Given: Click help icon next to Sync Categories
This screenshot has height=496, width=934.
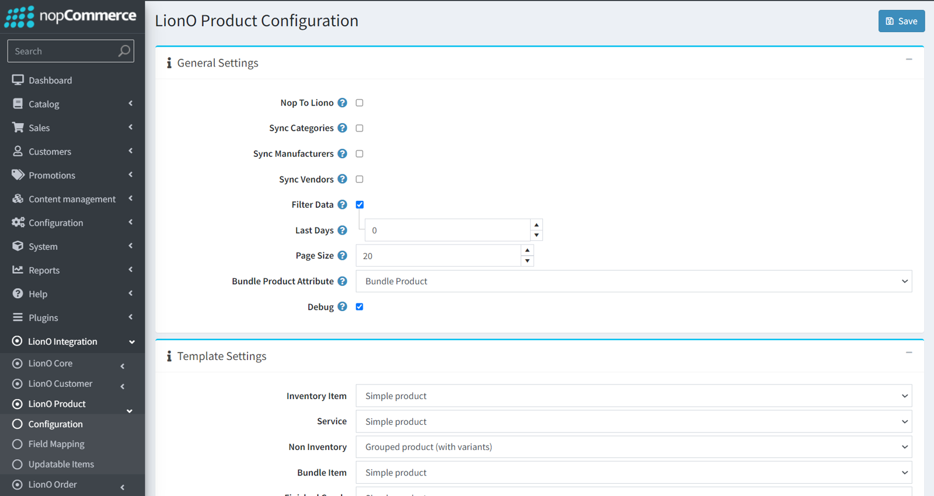Looking at the screenshot, I should click(x=343, y=128).
